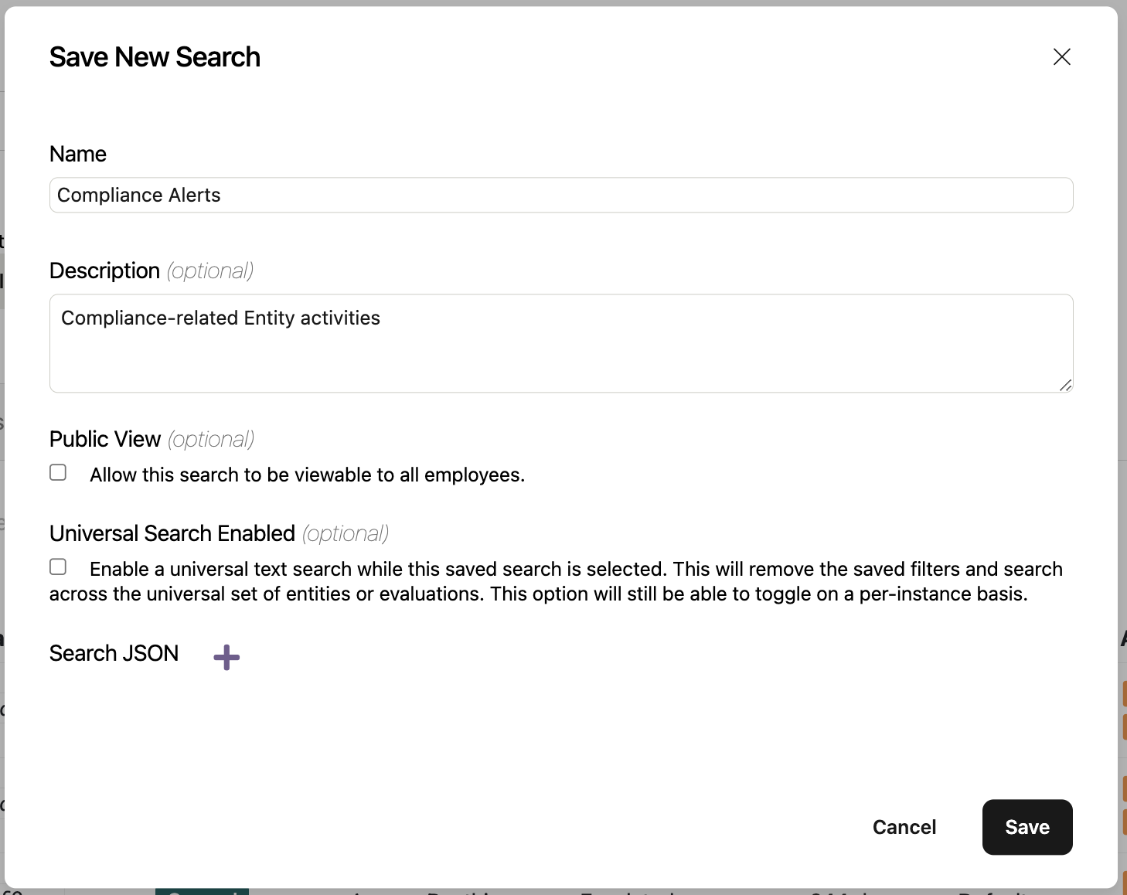Focus the Description text area
The image size is (1127, 895).
(561, 343)
